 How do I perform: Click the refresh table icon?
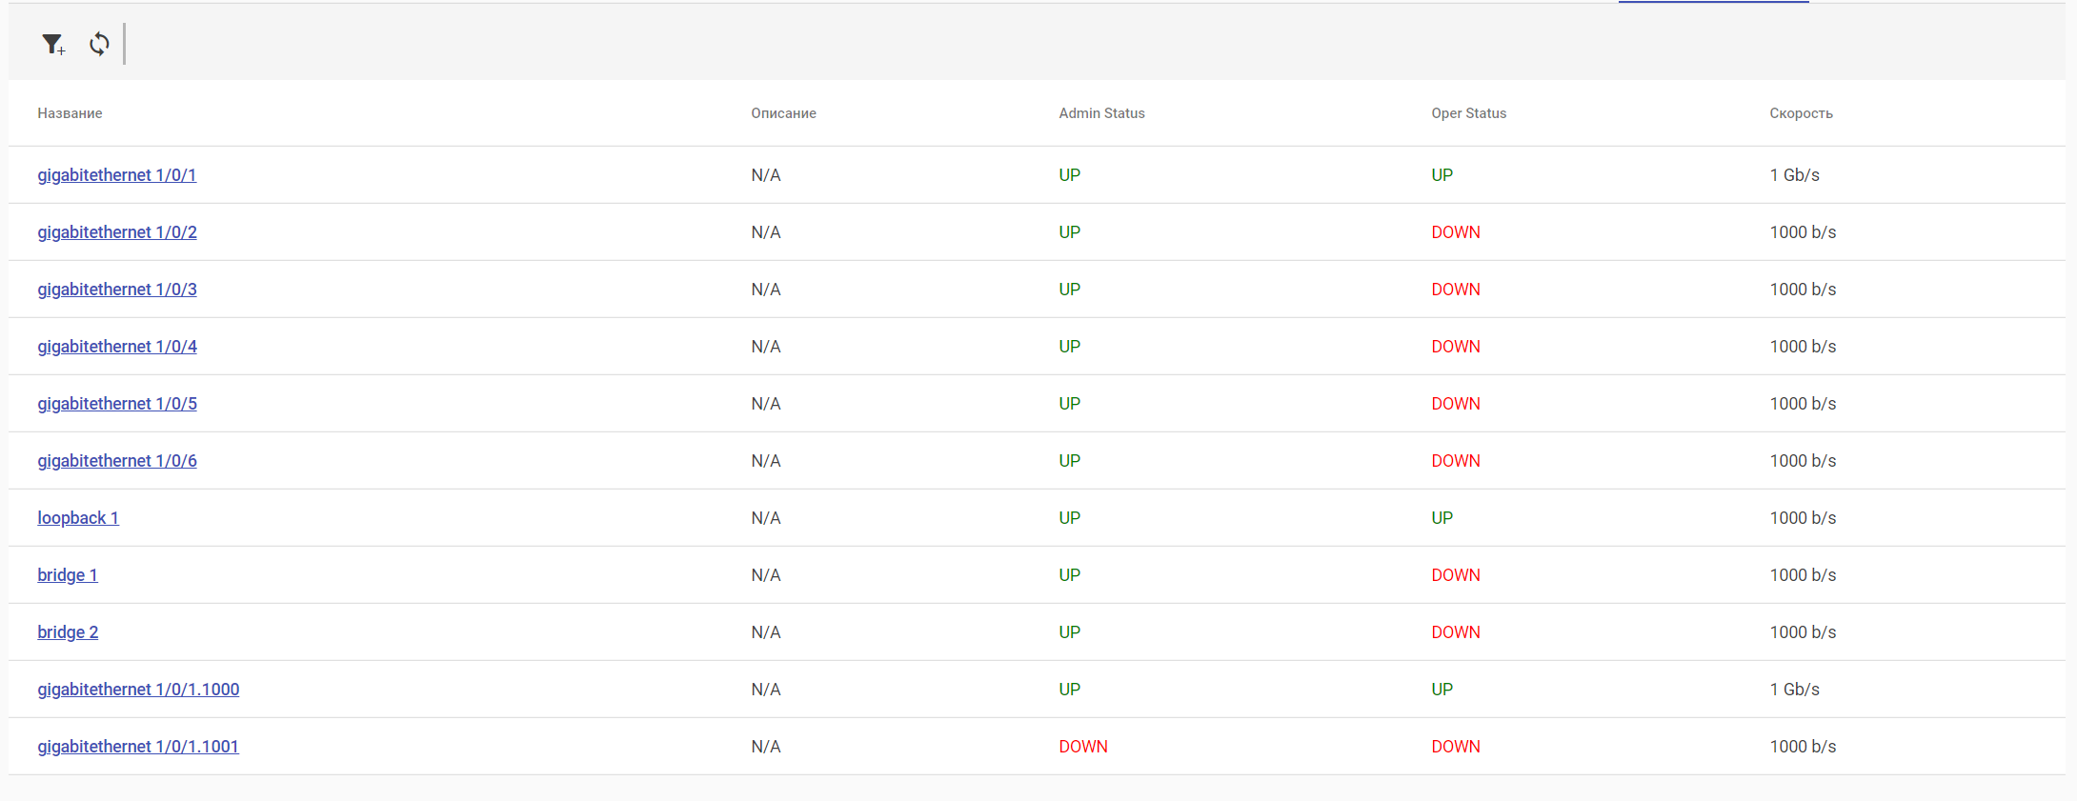(99, 44)
